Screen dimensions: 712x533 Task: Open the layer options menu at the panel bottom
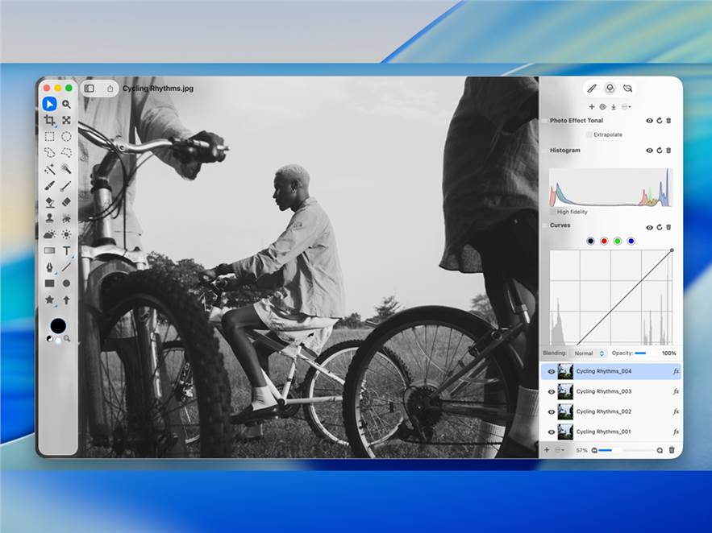click(560, 450)
